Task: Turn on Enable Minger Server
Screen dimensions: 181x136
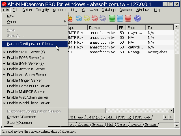Action: [x=35, y=80]
